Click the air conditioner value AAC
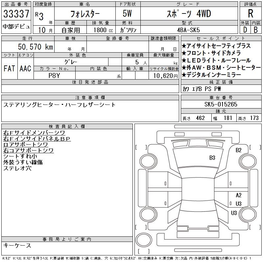The width and height of the screenshot is (263, 263). click(x=25, y=68)
